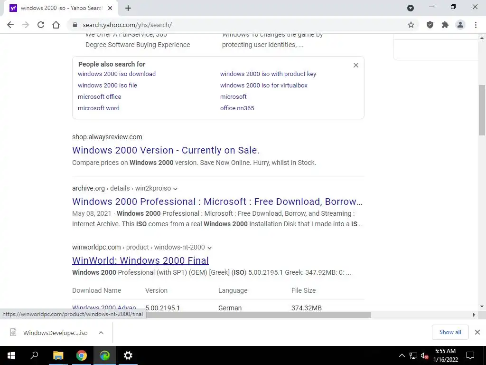The width and height of the screenshot is (486, 365).
Task: Bookmark this page with the star icon
Action: tap(411, 25)
